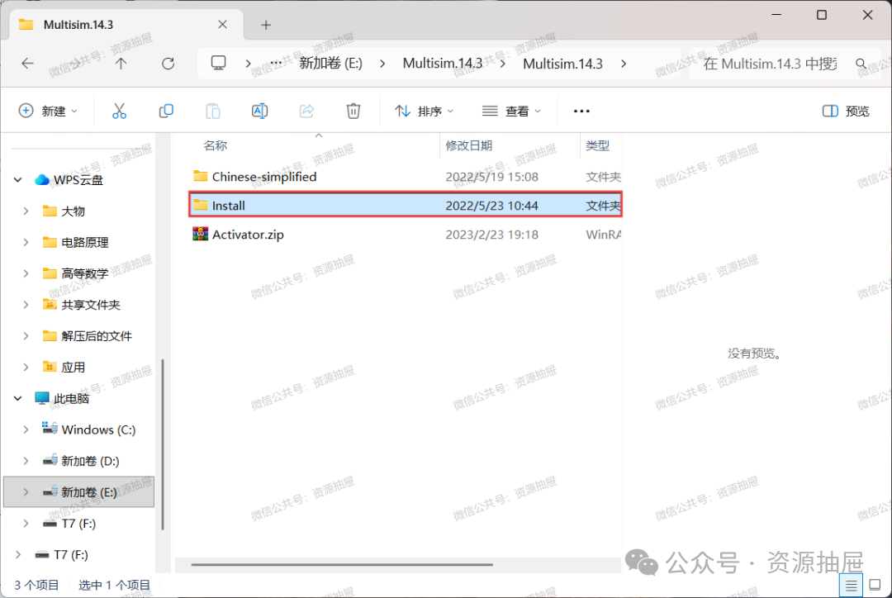
Task: Sort by 名称 column header
Action: [x=215, y=145]
